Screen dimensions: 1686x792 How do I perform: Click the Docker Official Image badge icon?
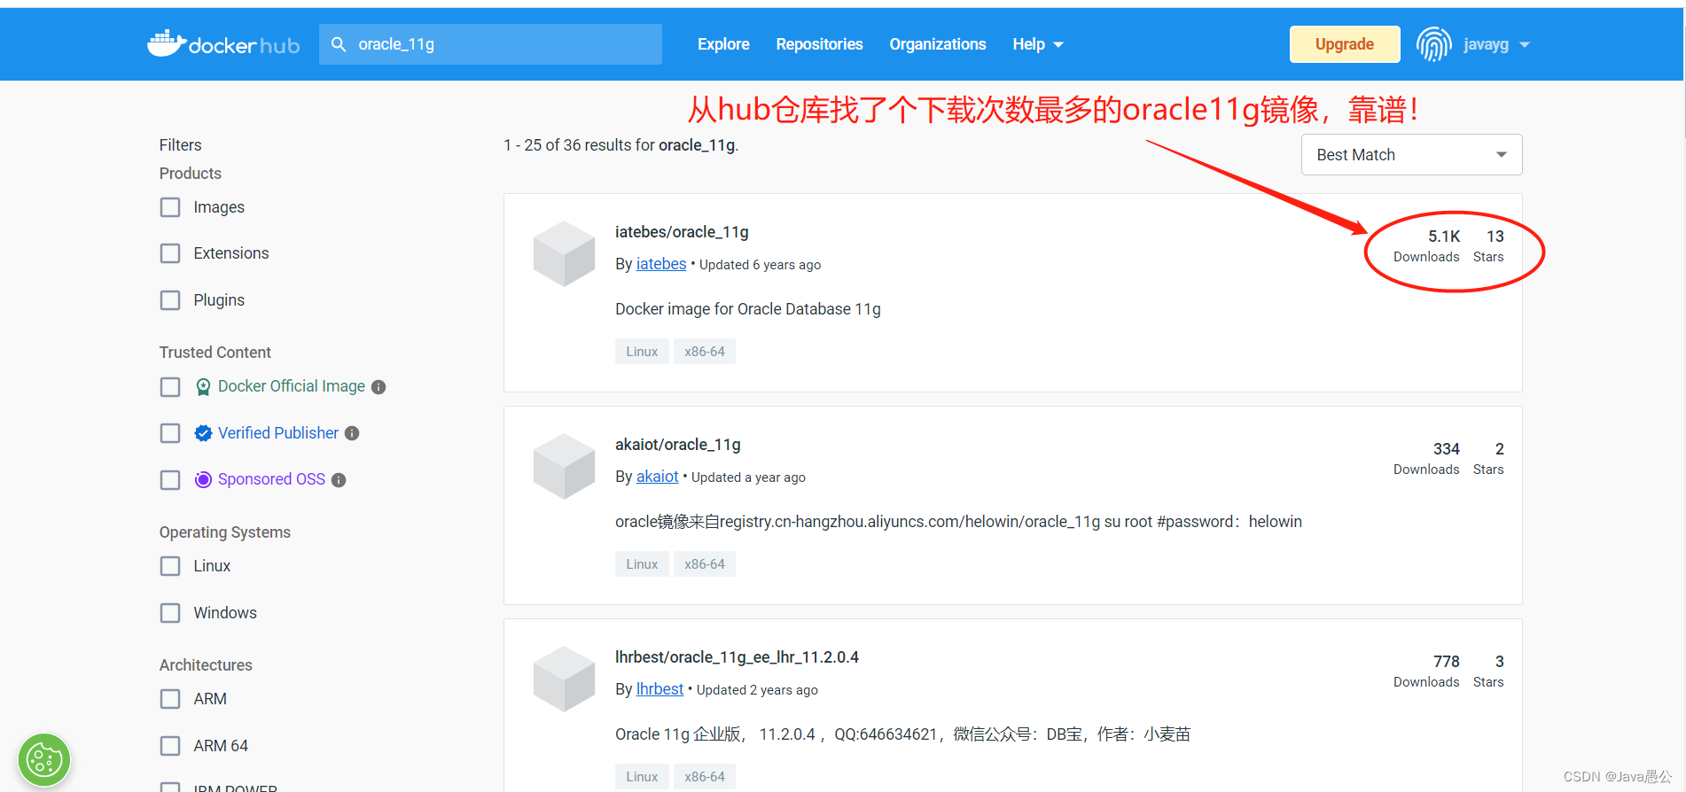click(x=203, y=387)
